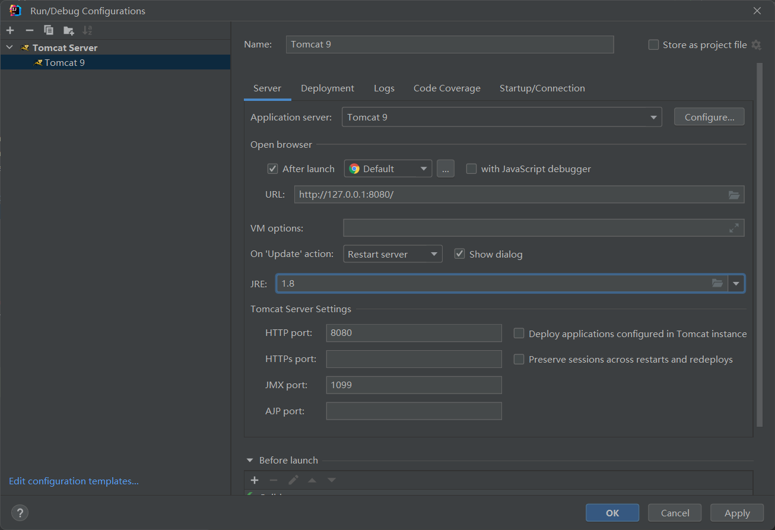Open the Startup/Connection tab
The image size is (775, 530).
542,88
